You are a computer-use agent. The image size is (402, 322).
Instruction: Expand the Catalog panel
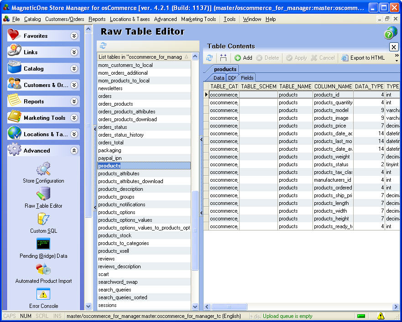click(74, 69)
